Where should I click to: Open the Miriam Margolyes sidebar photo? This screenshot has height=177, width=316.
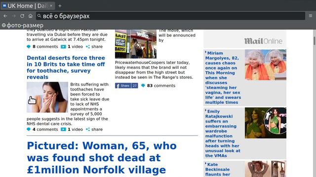[266, 65]
